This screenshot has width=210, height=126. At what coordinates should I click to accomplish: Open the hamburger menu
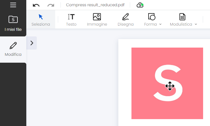[x=13, y=5]
